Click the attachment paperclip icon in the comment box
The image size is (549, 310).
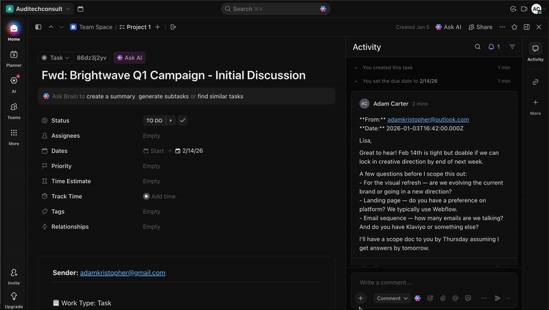point(443,298)
